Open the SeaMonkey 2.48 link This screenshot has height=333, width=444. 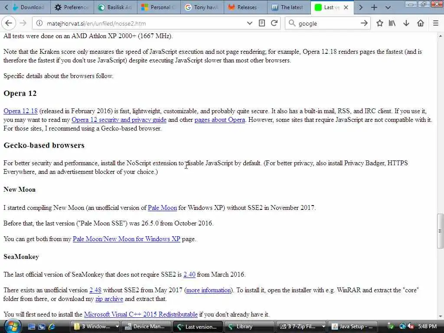point(95,290)
